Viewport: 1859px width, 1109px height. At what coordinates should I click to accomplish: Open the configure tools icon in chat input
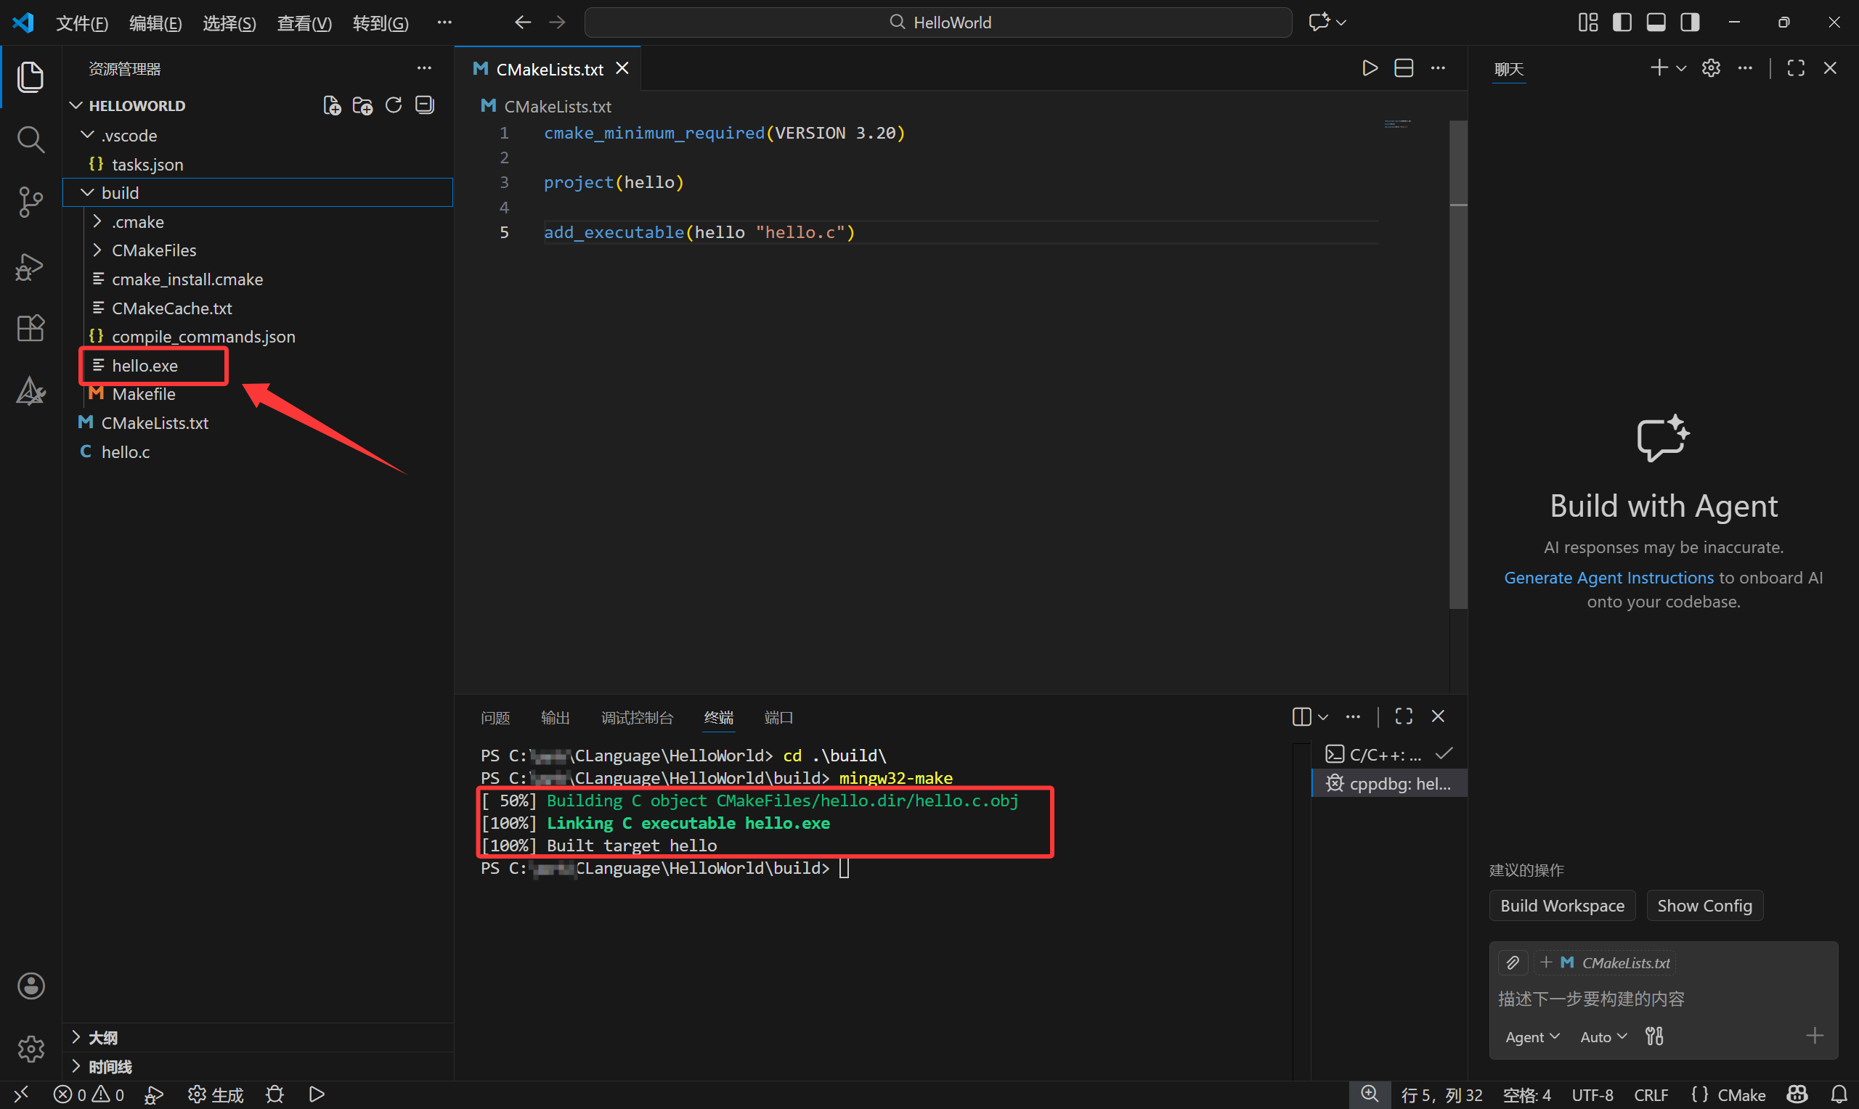point(1654,1036)
